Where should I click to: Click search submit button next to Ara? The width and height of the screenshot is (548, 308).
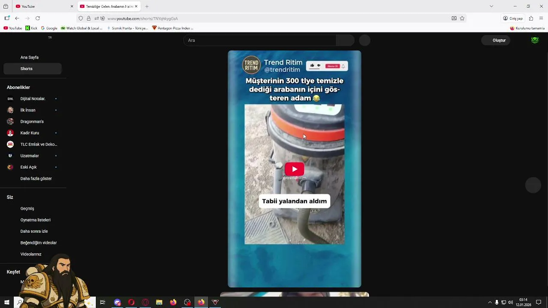pyautogui.click(x=345, y=40)
